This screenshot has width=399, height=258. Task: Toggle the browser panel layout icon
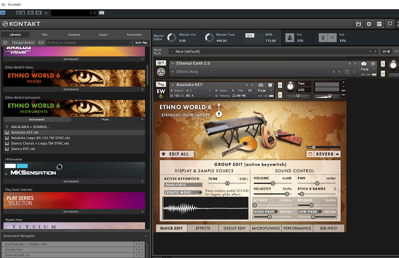[379, 24]
